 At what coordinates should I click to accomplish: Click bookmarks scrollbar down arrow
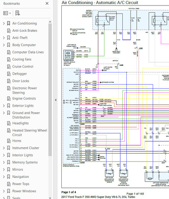pos(50,198)
